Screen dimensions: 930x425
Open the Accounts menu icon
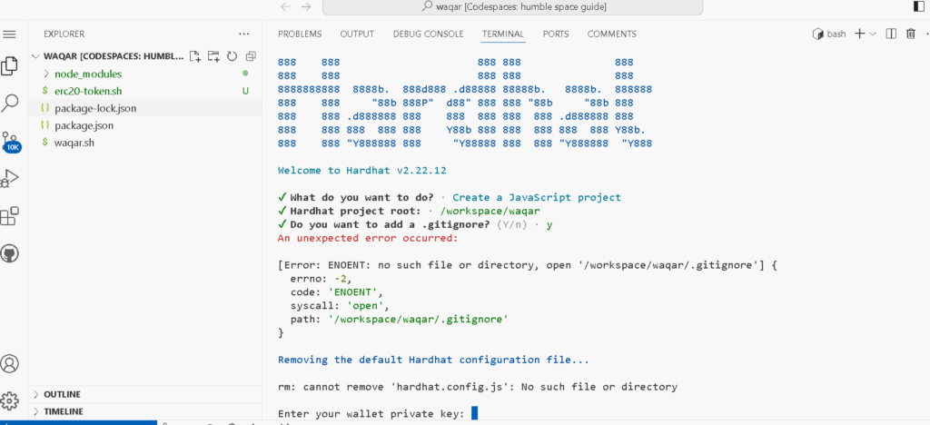tap(9, 363)
